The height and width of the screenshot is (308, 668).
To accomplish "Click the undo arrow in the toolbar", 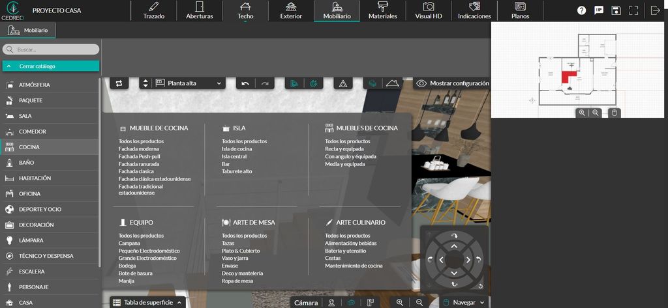I will tap(245, 83).
